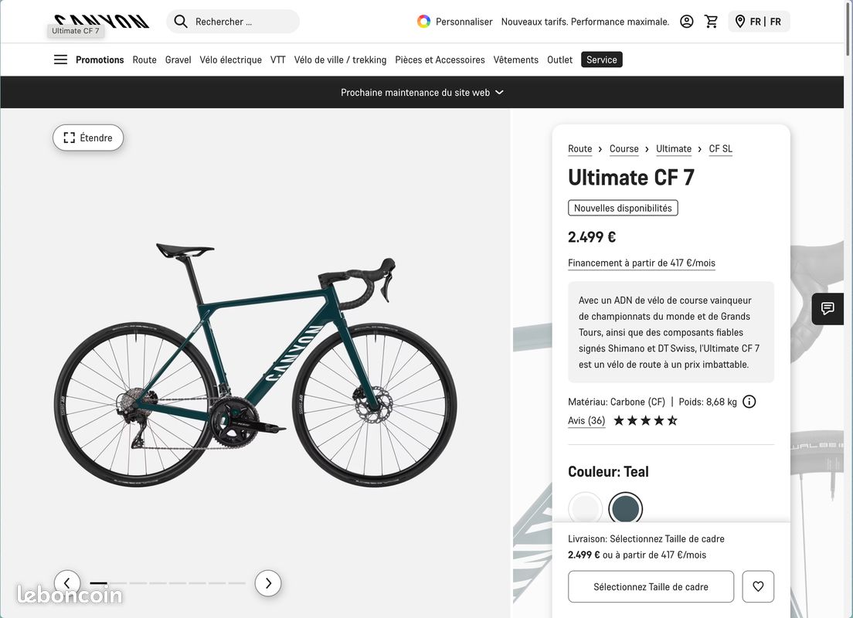The height and width of the screenshot is (618, 853).
Task: Open the hamburger menu icon
Action: coord(60,59)
